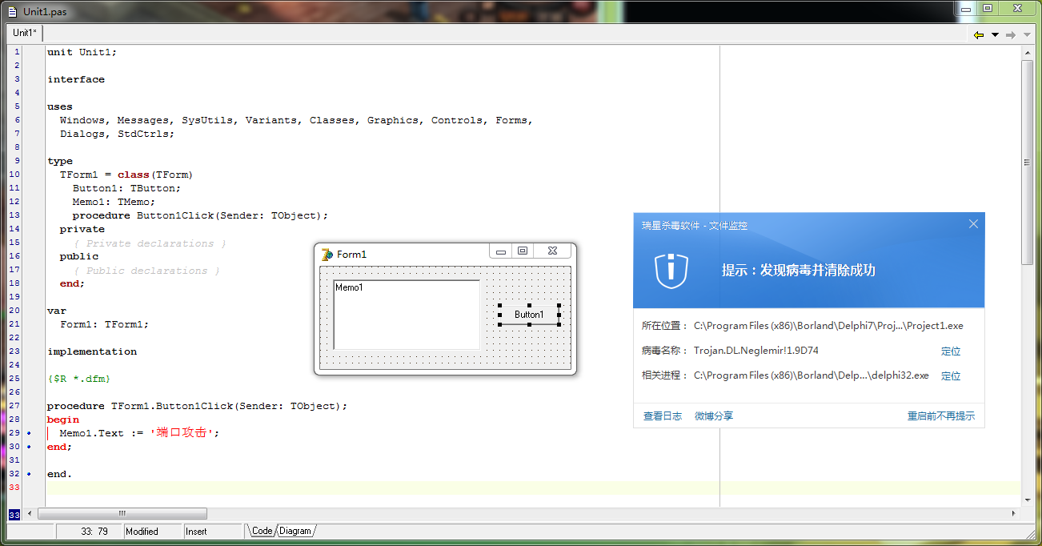Click 'TForm1 = class(TForm)' declaration
1042x546 pixels.
click(126, 175)
